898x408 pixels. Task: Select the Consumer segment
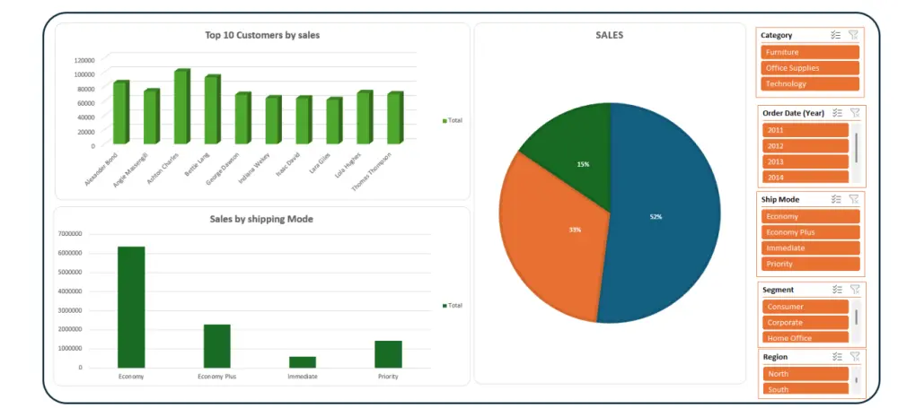[x=806, y=307]
